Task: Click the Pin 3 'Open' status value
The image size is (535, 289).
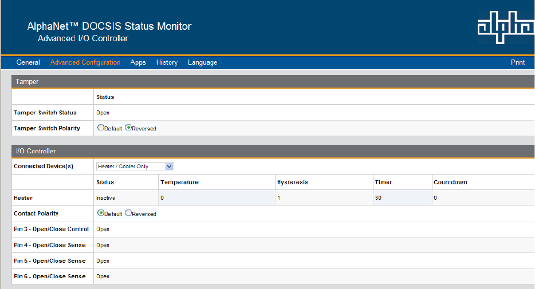Action: tap(103, 229)
